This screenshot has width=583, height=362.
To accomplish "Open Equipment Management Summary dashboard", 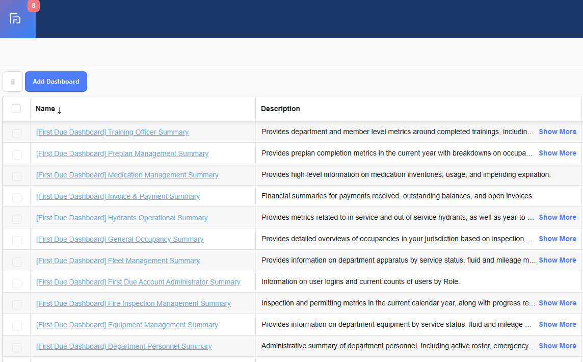I will click(x=127, y=325).
